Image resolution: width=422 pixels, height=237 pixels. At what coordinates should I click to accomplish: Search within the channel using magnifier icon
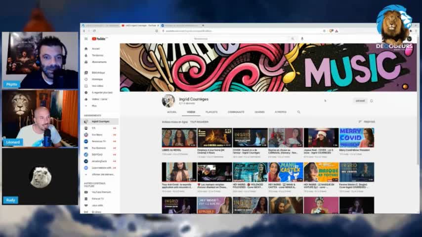pyautogui.click(x=299, y=112)
